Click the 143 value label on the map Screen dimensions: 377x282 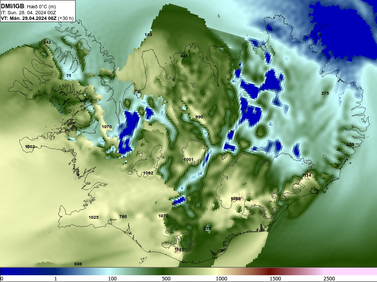pyautogui.click(x=148, y=35)
